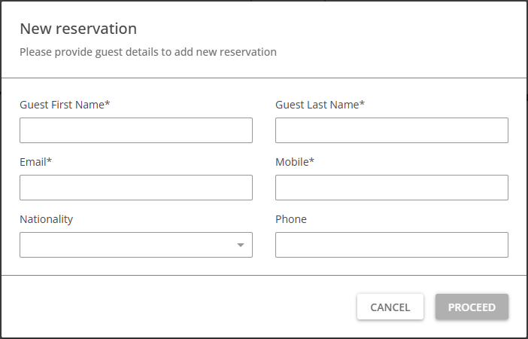Image resolution: width=528 pixels, height=339 pixels.
Task: Click the required asterisk beside Email
Action: (50, 161)
